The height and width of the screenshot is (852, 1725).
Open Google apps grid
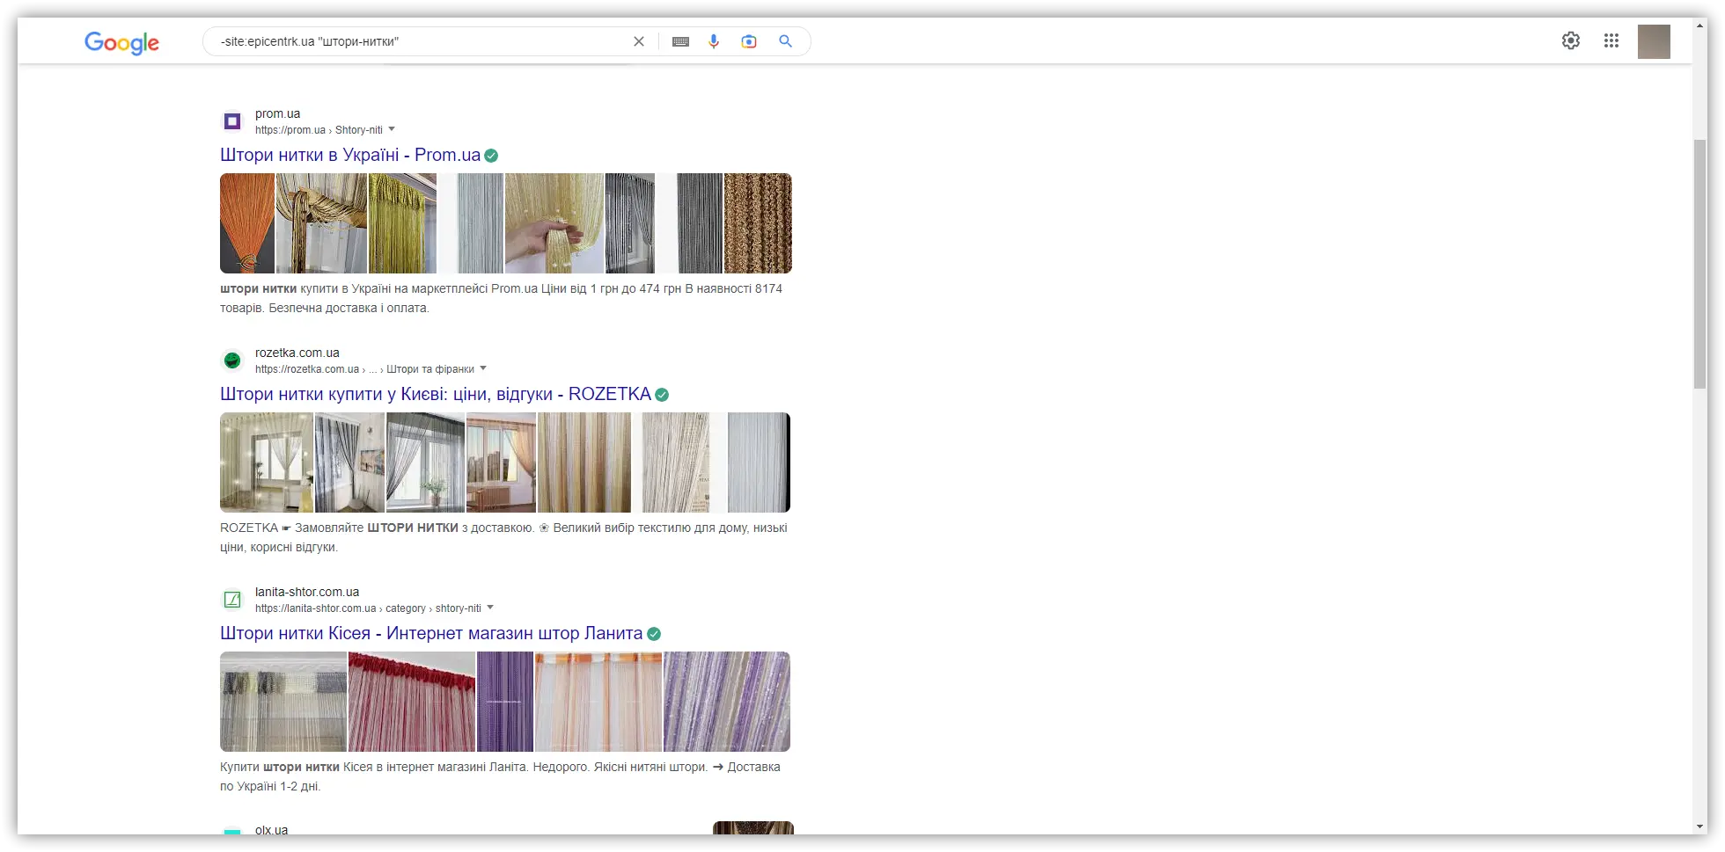[1611, 40]
